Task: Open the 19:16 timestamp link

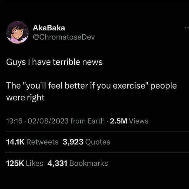Action: coord(14,121)
